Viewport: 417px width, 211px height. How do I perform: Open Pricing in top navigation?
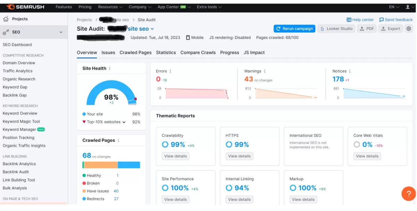tap(85, 7)
